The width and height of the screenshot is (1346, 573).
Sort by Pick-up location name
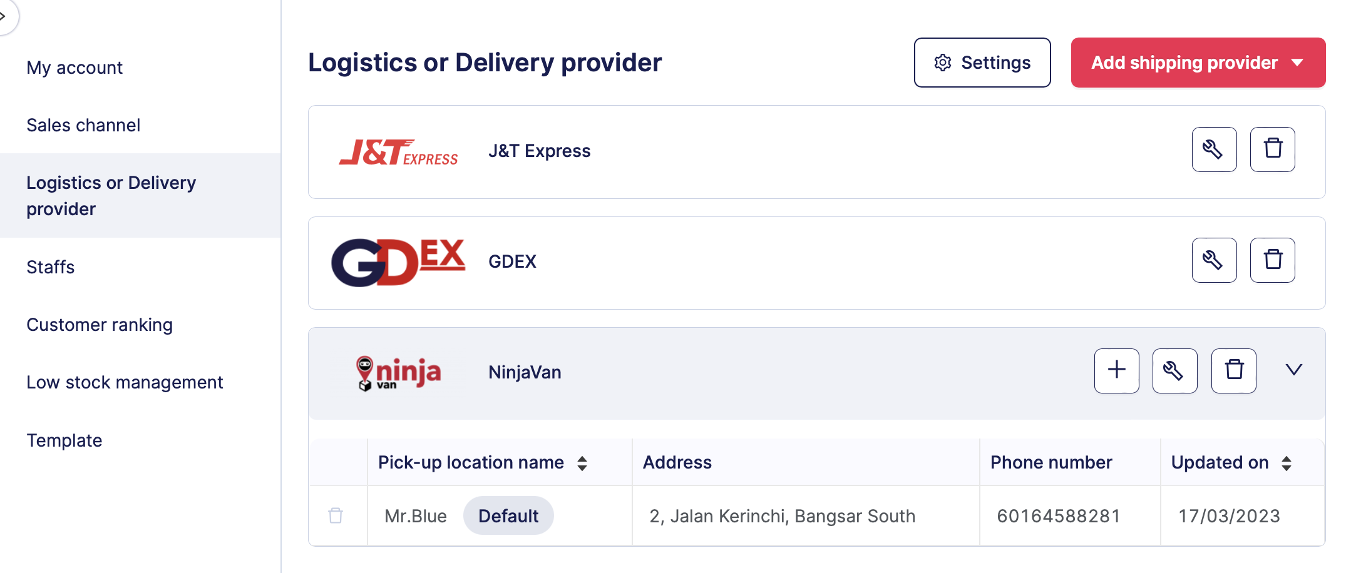582,463
